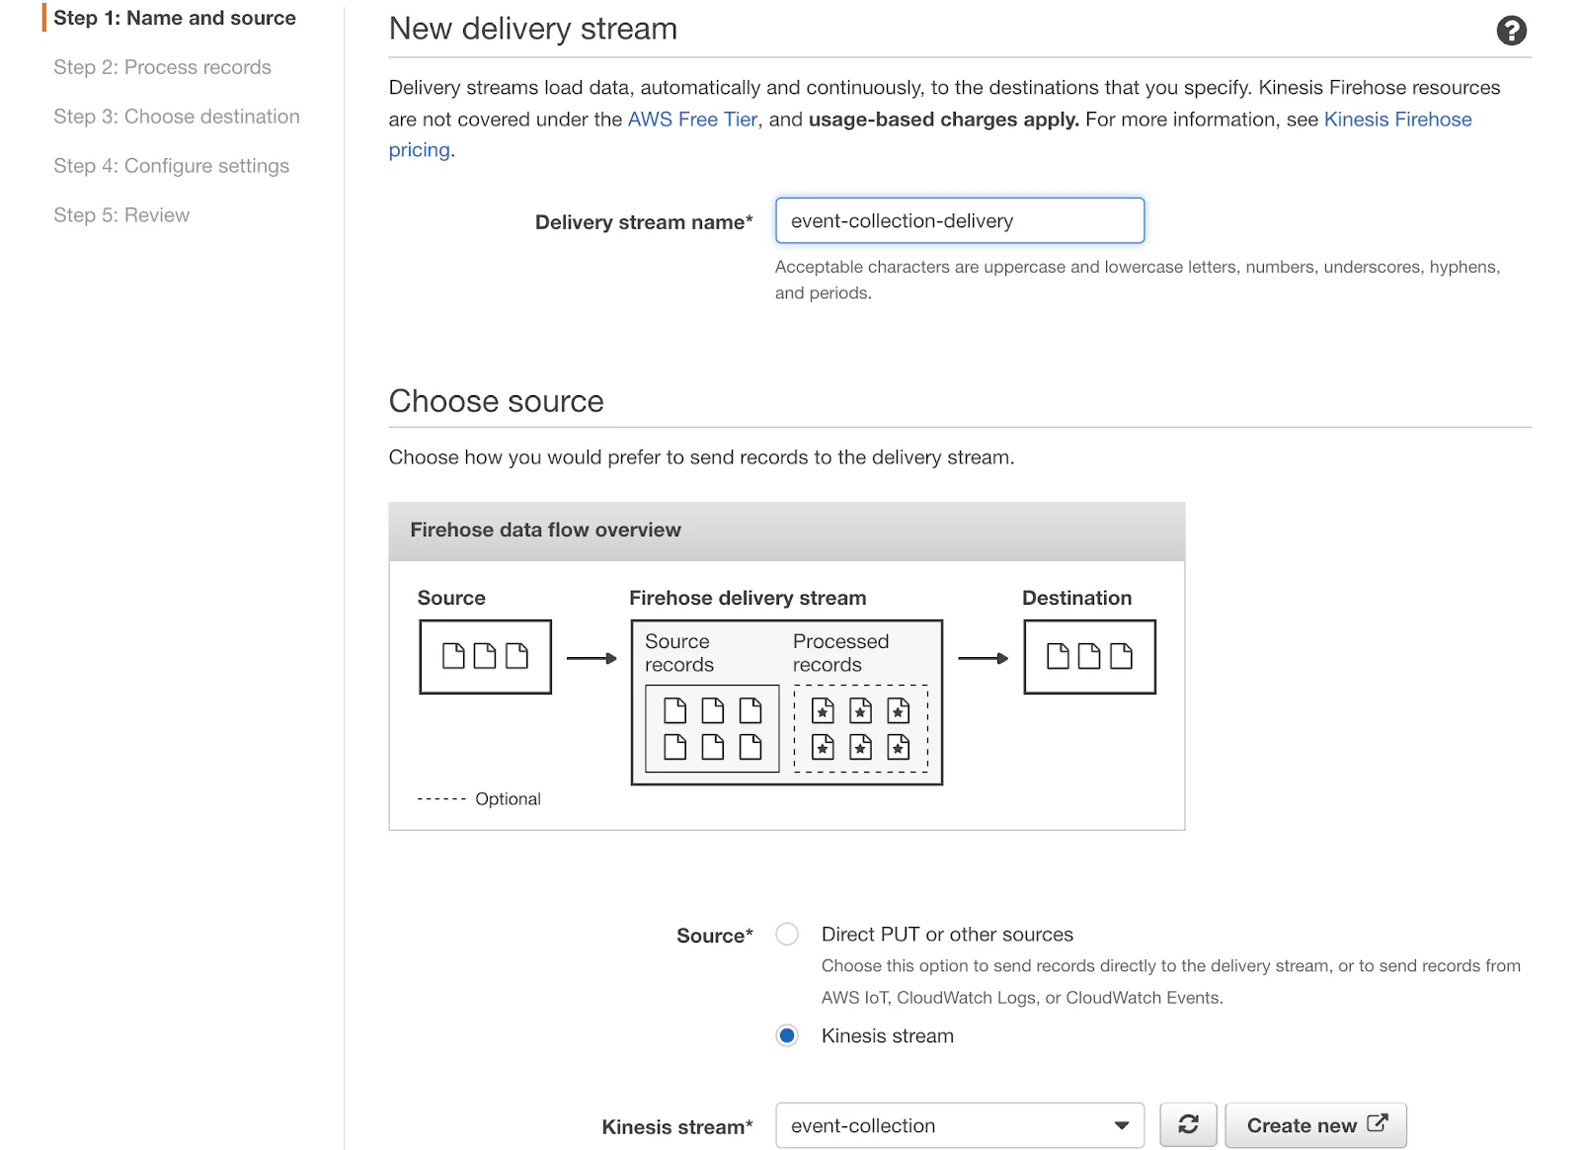Viewport: 1580px width, 1150px height.
Task: Click the Processed records starred documents icon
Action: (860, 728)
